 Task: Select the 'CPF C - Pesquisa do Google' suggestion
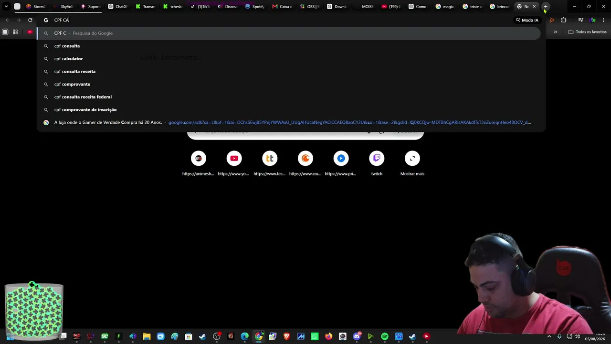pos(289,33)
